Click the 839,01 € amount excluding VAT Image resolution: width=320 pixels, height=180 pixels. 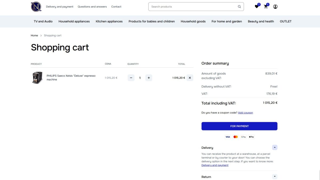click(271, 74)
